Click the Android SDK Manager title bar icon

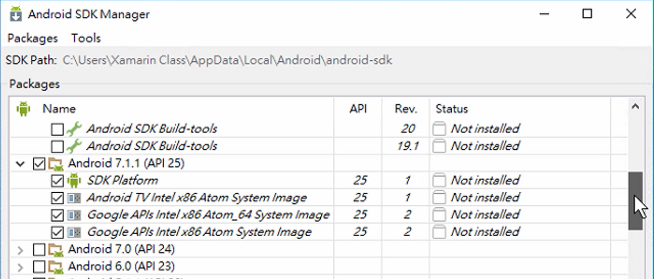(x=16, y=14)
